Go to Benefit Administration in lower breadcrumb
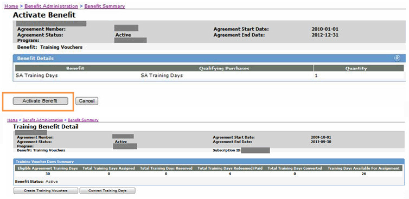 click(x=43, y=120)
